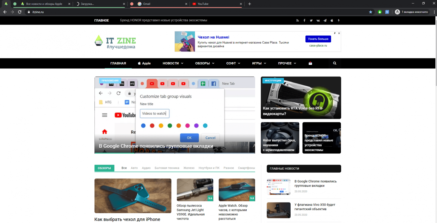Viewport: 437px width, 223px height.
Task: Open the site Twitter icon
Action: 311,21
